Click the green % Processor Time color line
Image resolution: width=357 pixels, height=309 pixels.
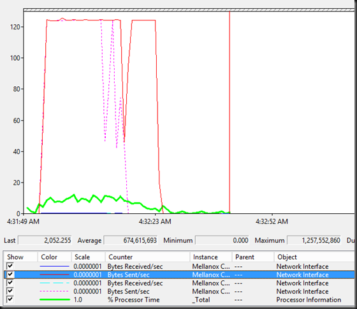pyautogui.click(x=54, y=299)
